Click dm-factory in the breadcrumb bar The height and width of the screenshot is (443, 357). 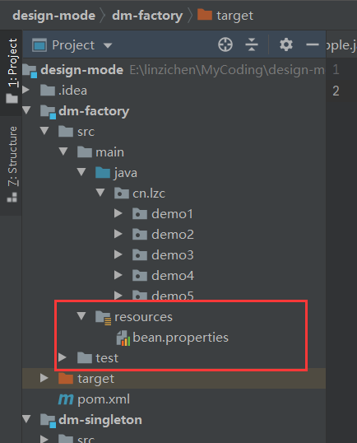pyautogui.click(x=147, y=16)
